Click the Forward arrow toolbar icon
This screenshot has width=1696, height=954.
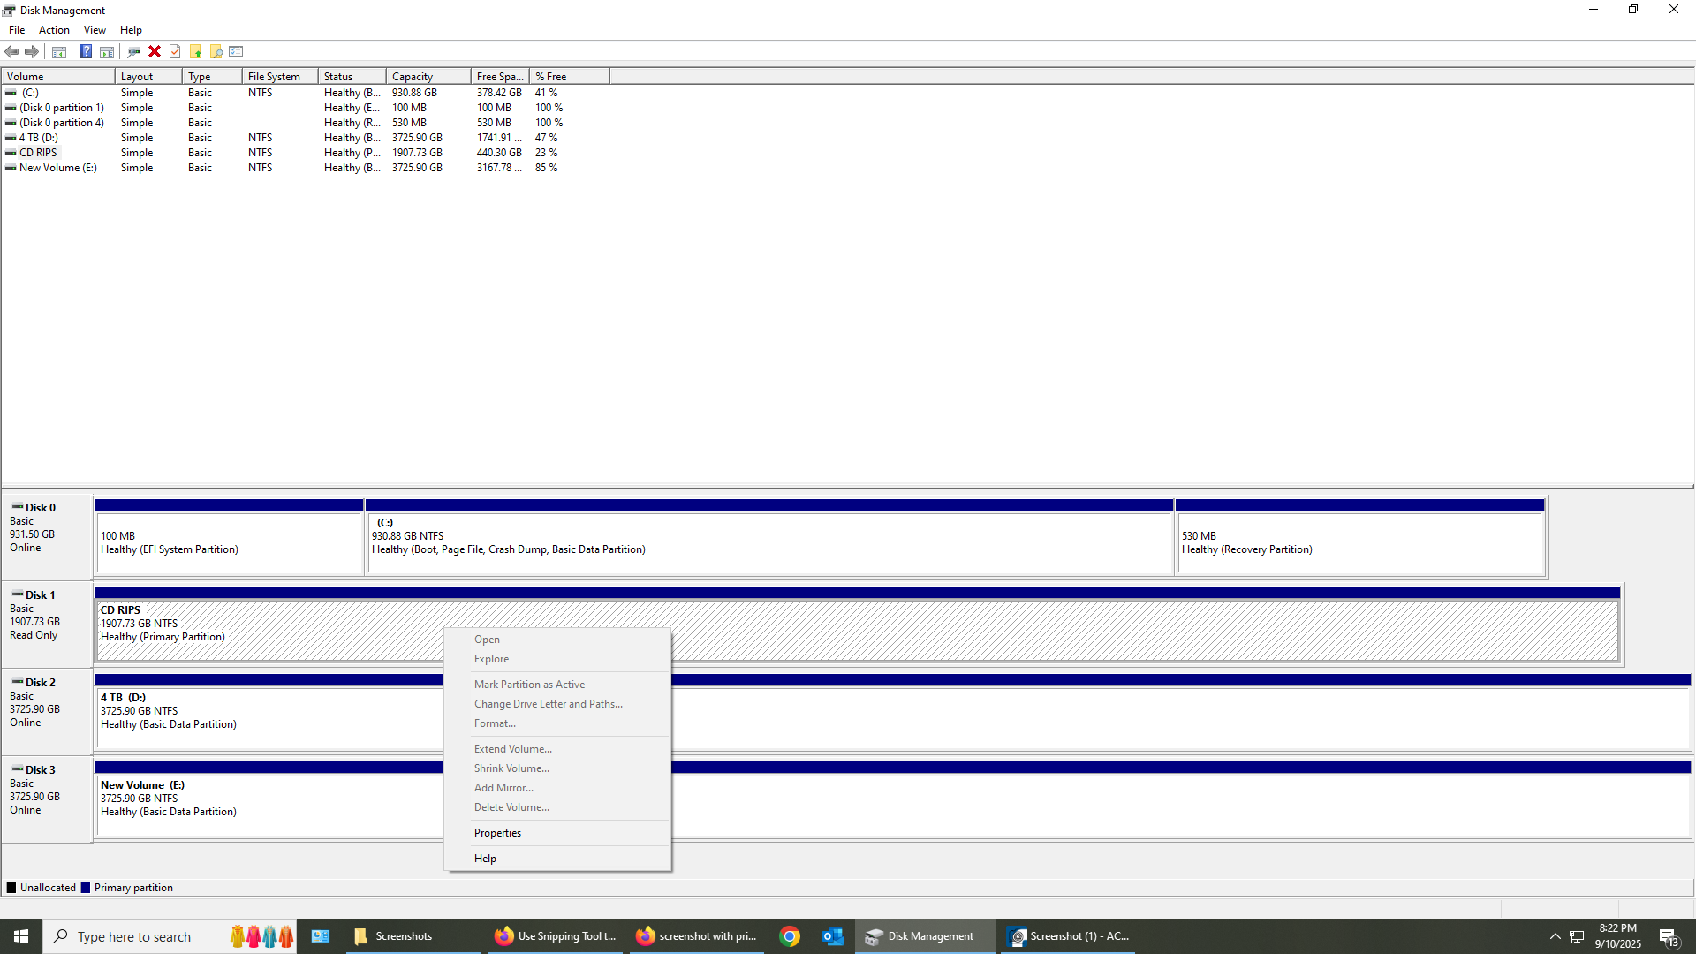32,51
